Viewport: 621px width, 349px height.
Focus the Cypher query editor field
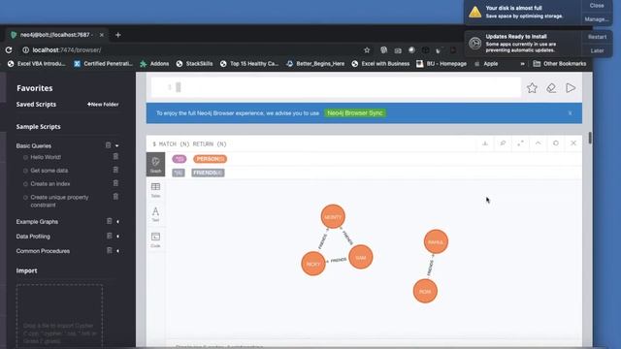point(336,87)
